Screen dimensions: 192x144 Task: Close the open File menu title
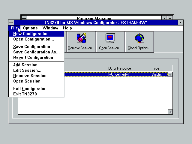(14, 28)
